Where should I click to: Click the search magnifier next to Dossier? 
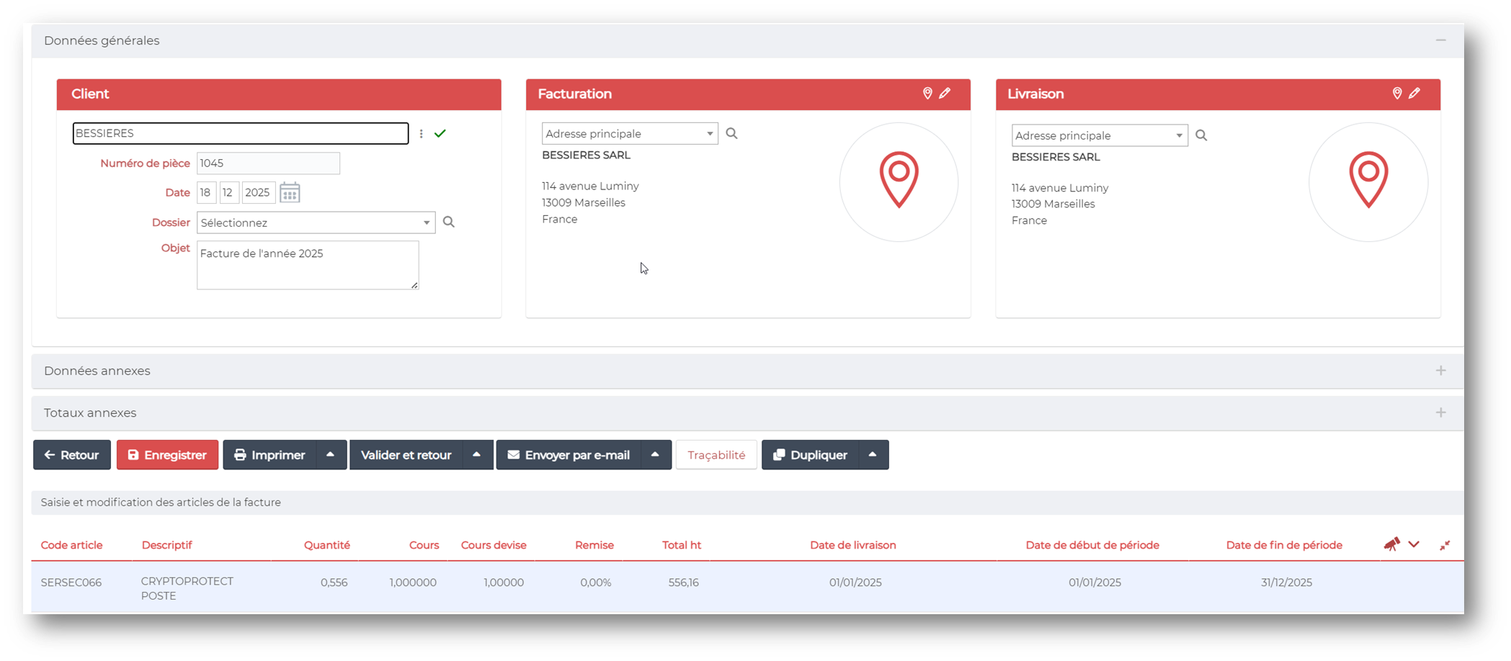(449, 222)
